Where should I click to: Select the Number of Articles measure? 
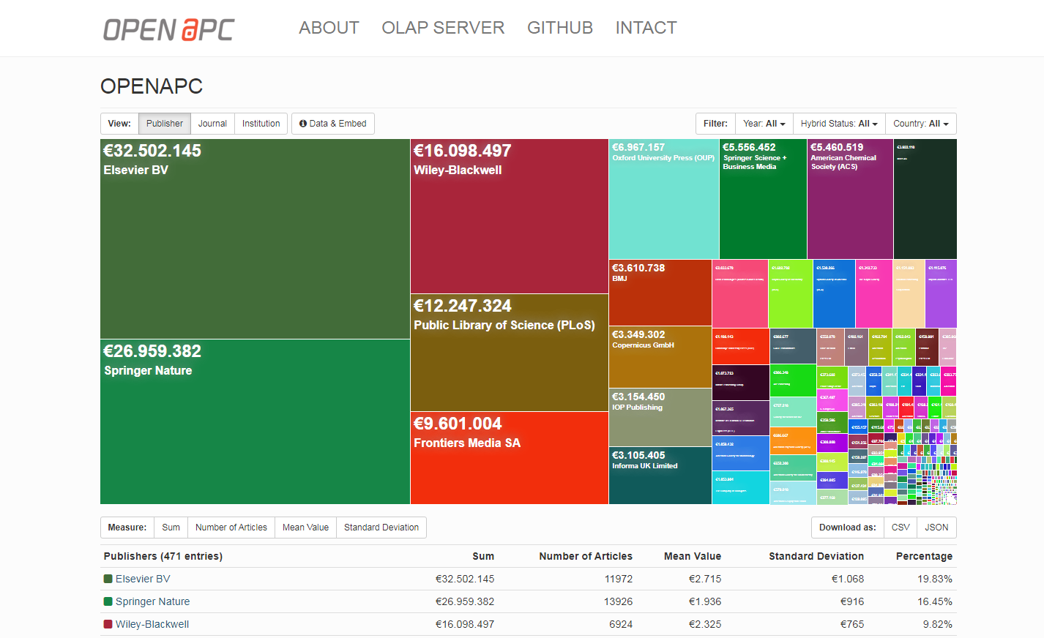(x=231, y=528)
